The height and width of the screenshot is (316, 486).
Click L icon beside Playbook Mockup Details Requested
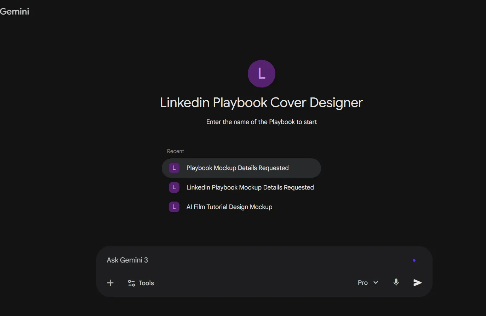tap(174, 168)
